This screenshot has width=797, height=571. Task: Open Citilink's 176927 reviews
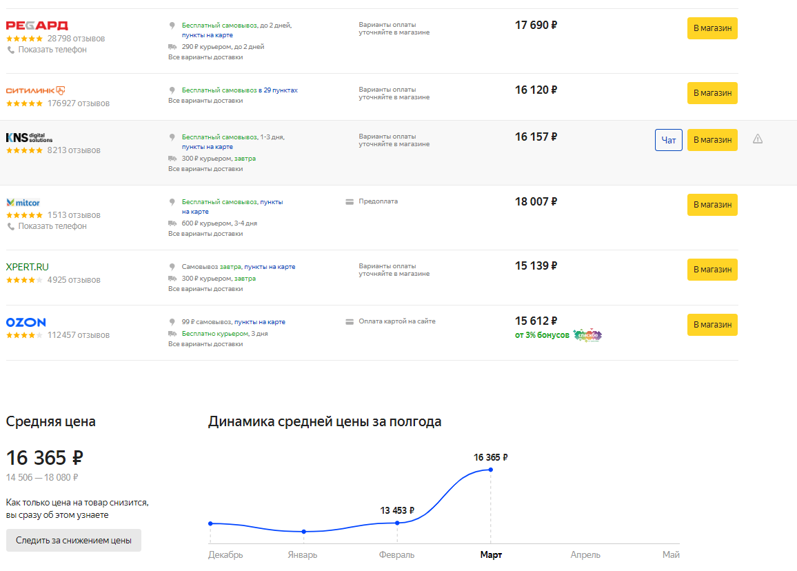(x=79, y=103)
